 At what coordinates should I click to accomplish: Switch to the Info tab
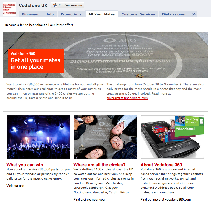click(50, 14)
